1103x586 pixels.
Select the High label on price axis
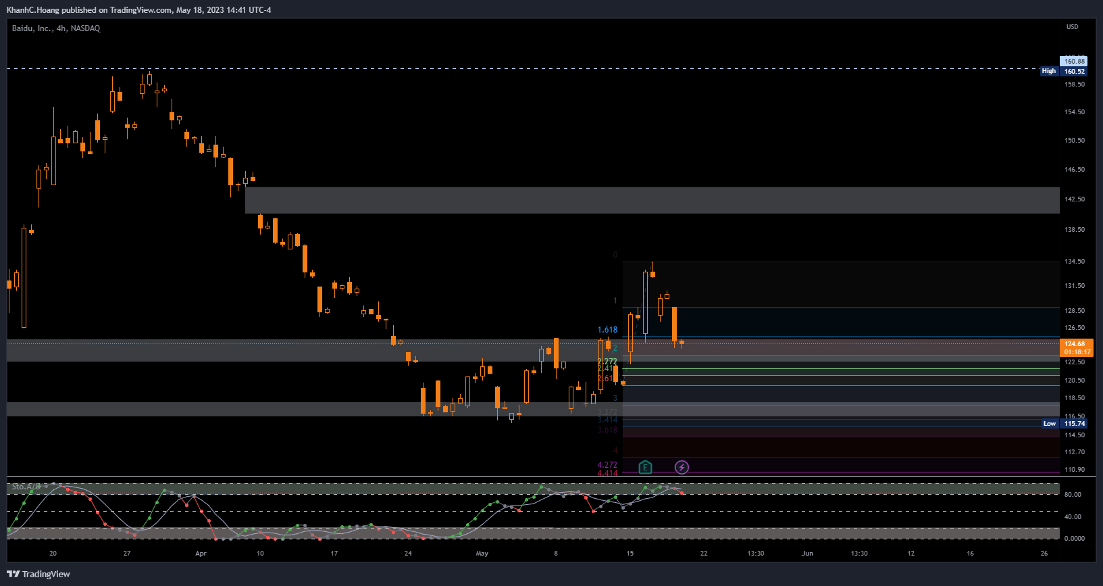[x=1049, y=71]
